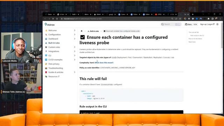
Task: Open the Data privacy sidebar page
Action: (x=54, y=64)
